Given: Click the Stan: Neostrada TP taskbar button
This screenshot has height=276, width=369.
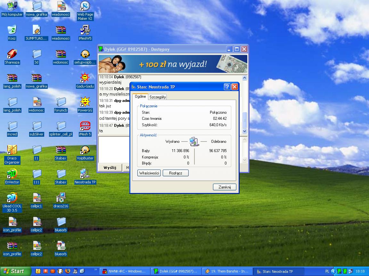Looking at the screenshot, I should (278, 271).
